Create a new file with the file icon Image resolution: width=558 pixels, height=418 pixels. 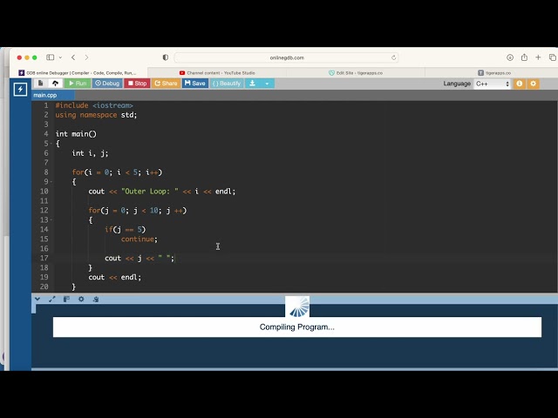(41, 84)
